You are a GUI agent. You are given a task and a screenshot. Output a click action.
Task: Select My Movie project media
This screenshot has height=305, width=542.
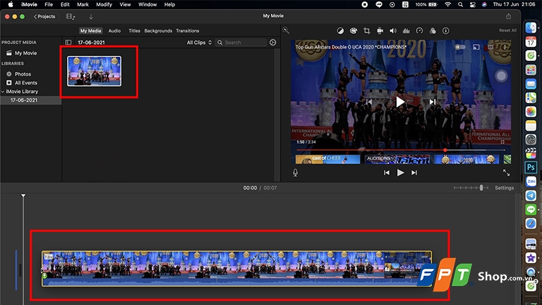tap(26, 53)
